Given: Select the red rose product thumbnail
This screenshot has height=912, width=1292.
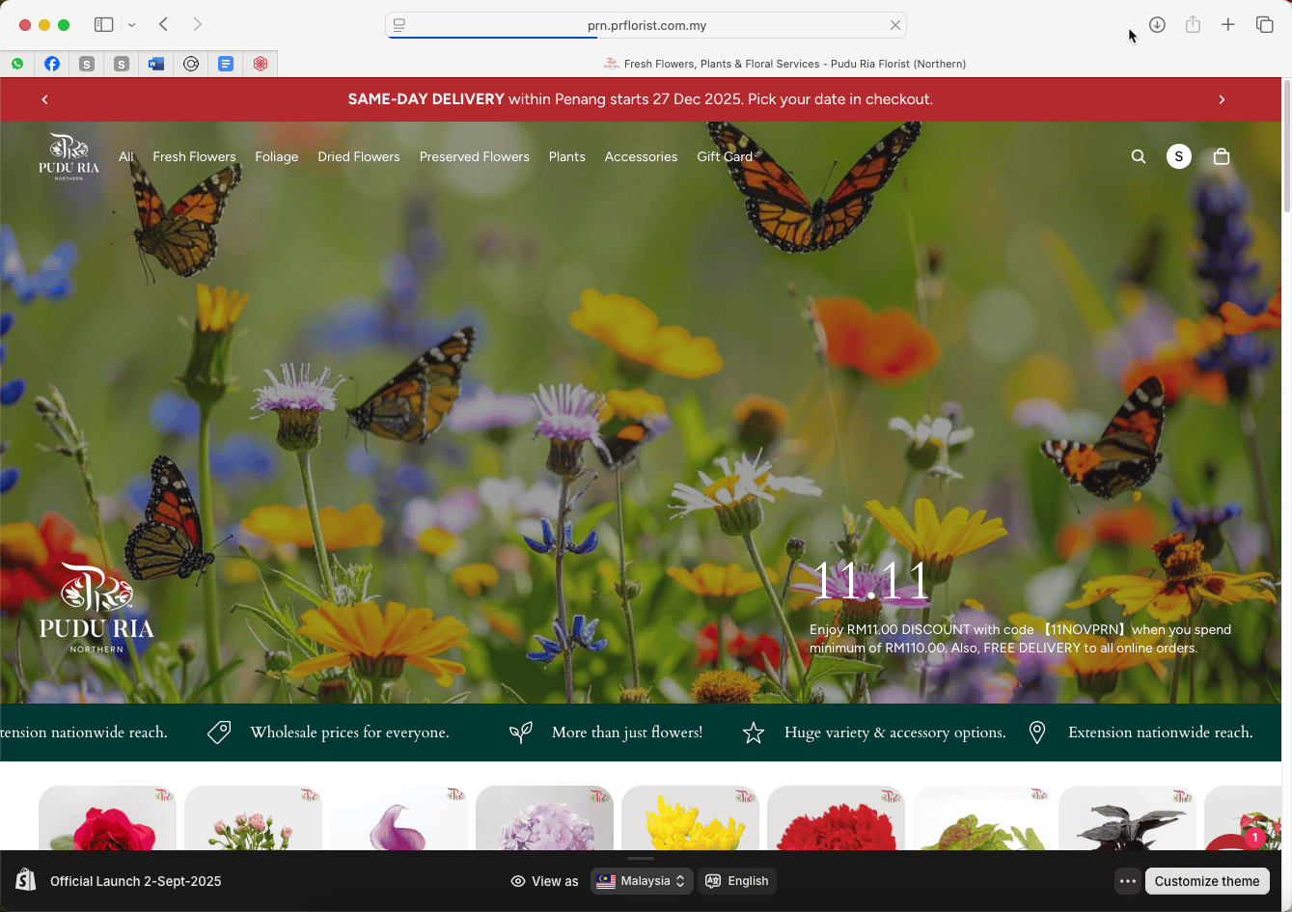Looking at the screenshot, I should 107,820.
